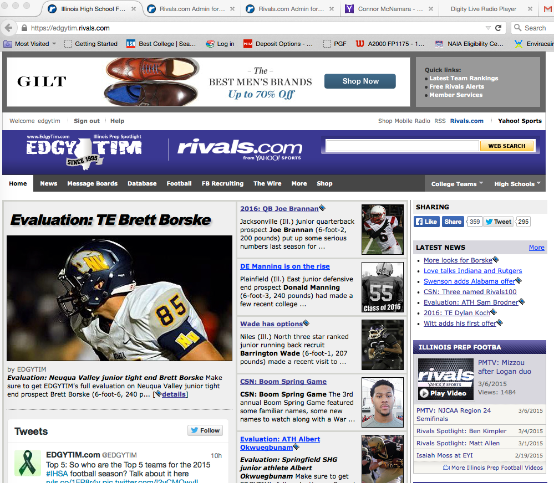This screenshot has width=554, height=483.
Task: Click the rivals.com header logo
Action: [240, 150]
